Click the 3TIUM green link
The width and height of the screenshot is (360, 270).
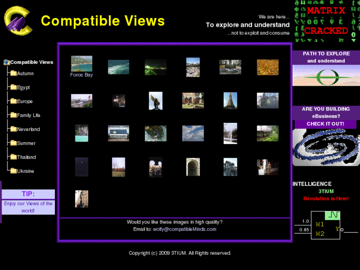click(x=326, y=191)
